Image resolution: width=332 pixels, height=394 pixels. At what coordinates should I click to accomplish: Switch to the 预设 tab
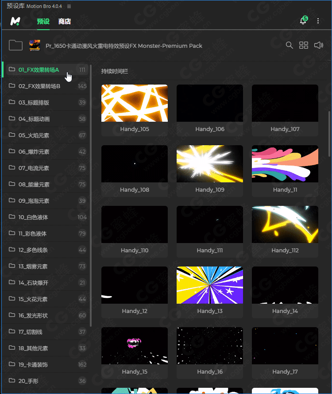point(43,22)
